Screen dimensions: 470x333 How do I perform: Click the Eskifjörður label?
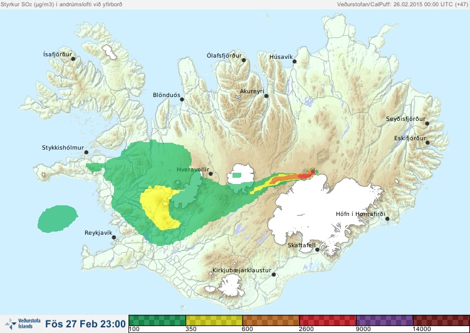(410, 138)
